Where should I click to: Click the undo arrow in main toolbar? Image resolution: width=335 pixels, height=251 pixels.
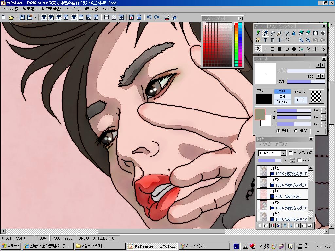[149, 17]
